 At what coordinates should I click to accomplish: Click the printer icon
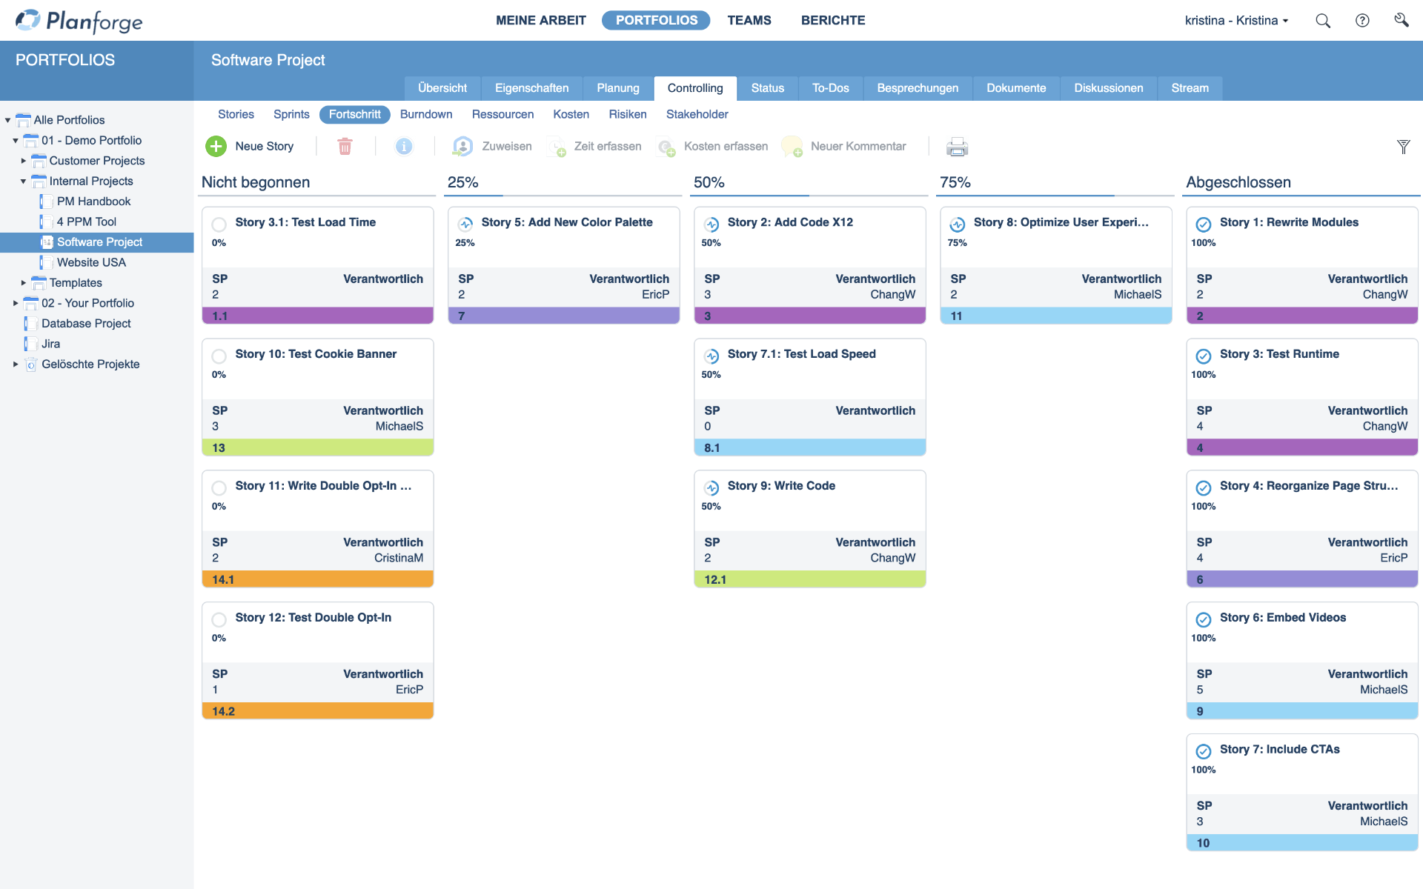click(x=957, y=147)
